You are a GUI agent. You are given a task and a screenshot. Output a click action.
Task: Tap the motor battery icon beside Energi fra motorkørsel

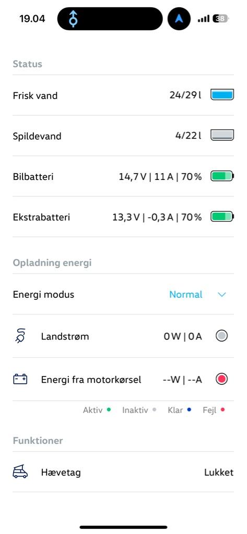coord(20,380)
